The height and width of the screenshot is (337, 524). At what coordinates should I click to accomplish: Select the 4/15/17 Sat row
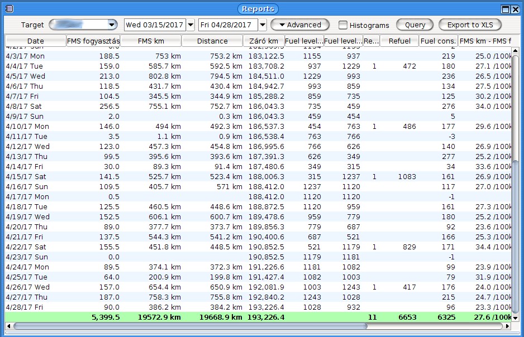[x=112, y=177]
